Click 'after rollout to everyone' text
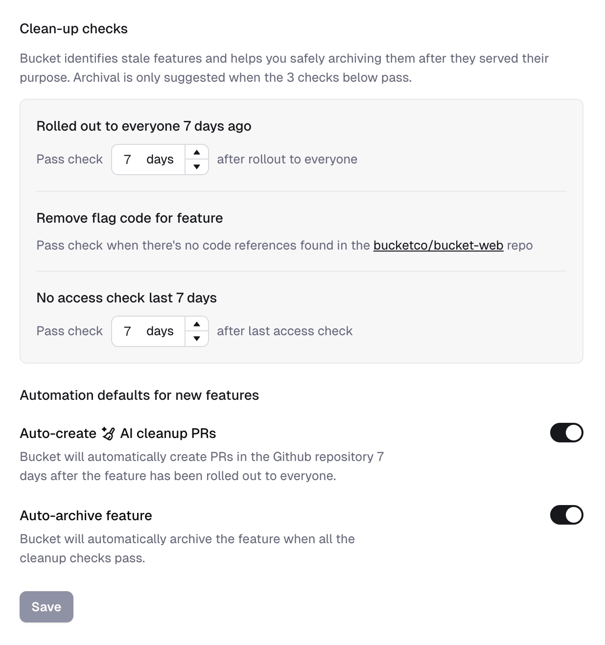Viewport: 605px width, 645px height. tap(287, 160)
